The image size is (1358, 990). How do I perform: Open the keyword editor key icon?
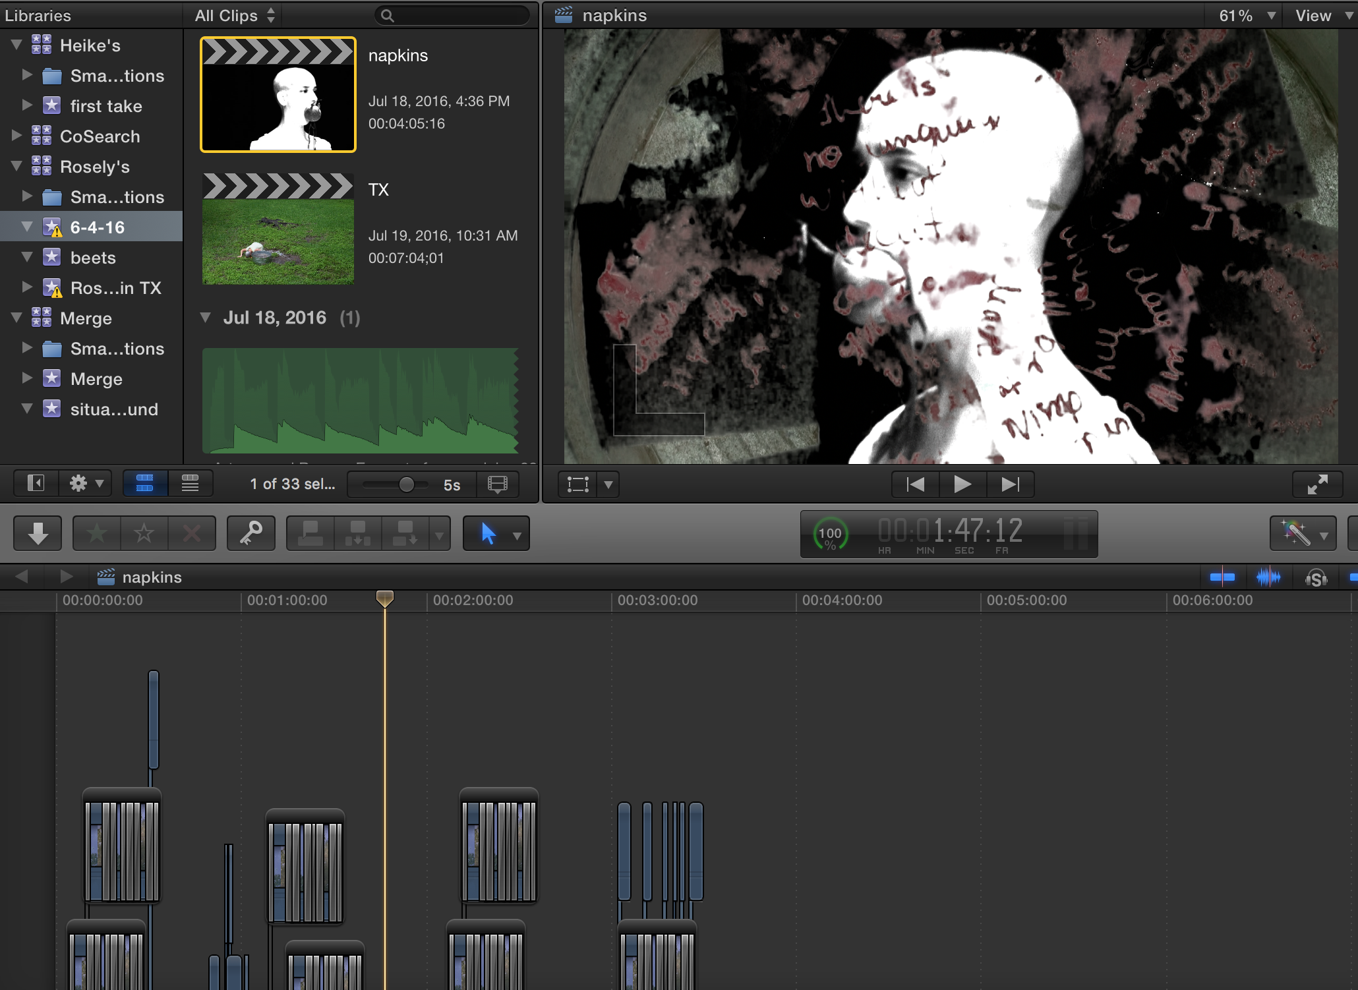tap(251, 533)
